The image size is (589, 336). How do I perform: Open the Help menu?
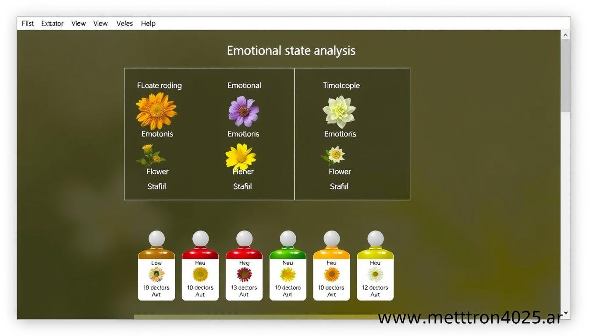(148, 24)
